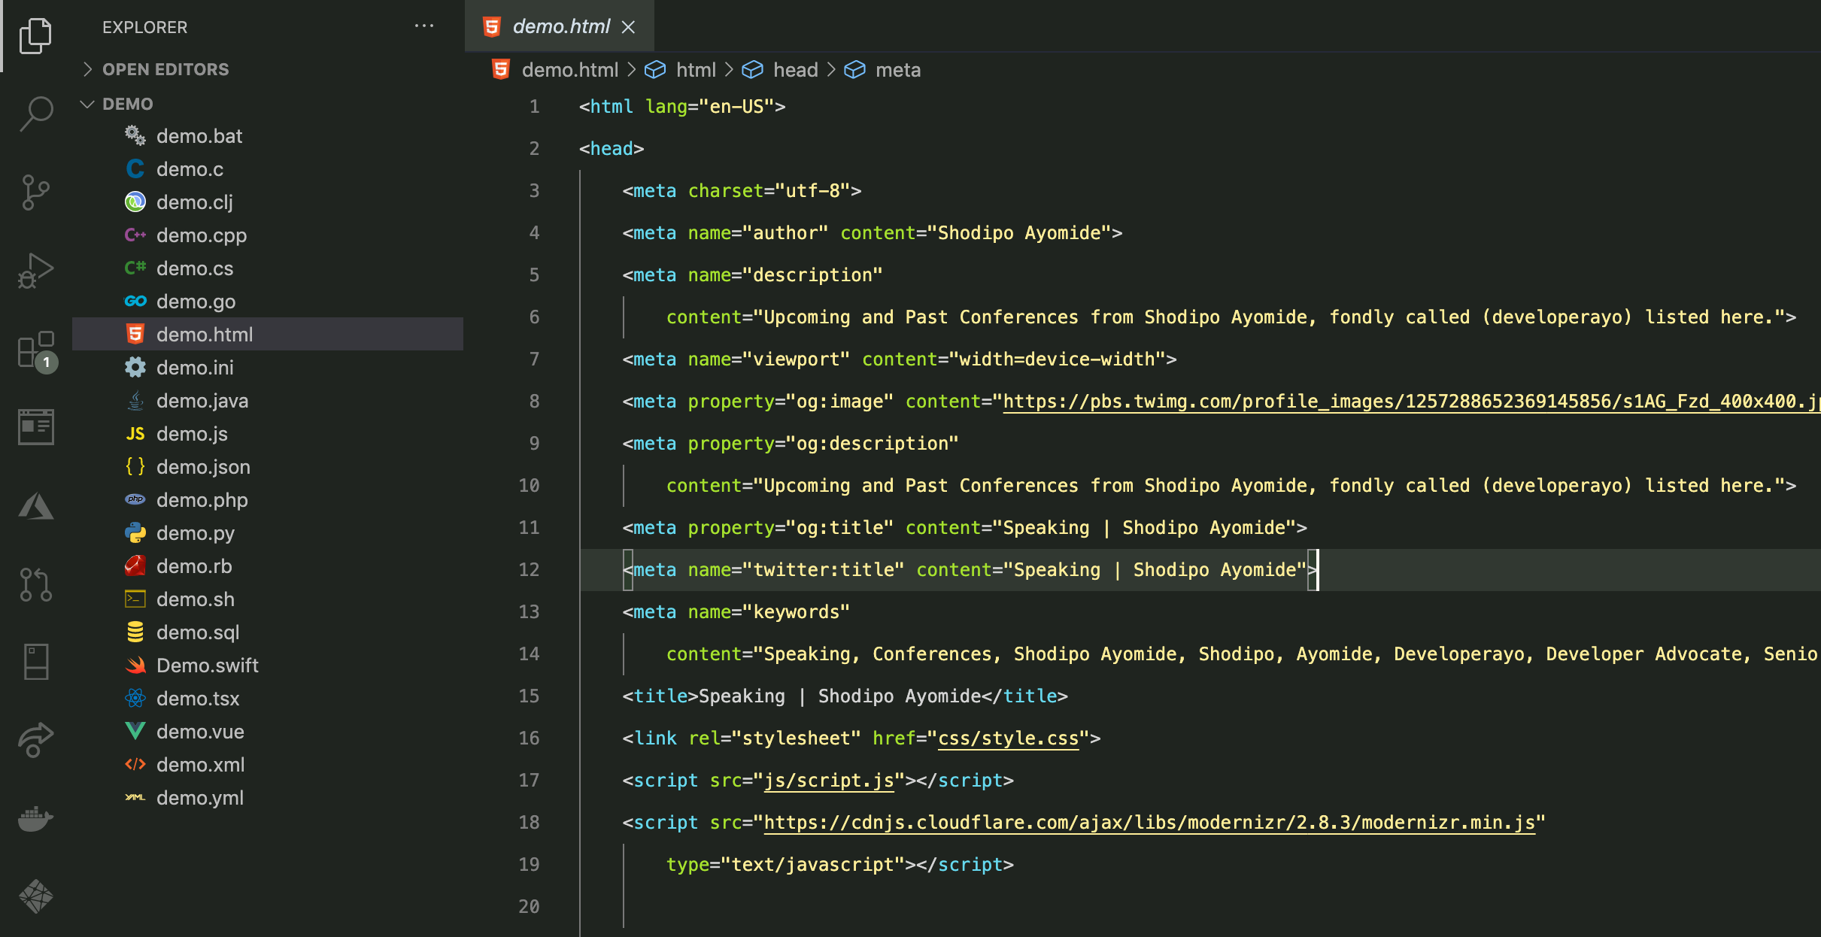Viewport: 1821px width, 937px height.
Task: Click the Docker icon in the activity bar
Action: 35,820
